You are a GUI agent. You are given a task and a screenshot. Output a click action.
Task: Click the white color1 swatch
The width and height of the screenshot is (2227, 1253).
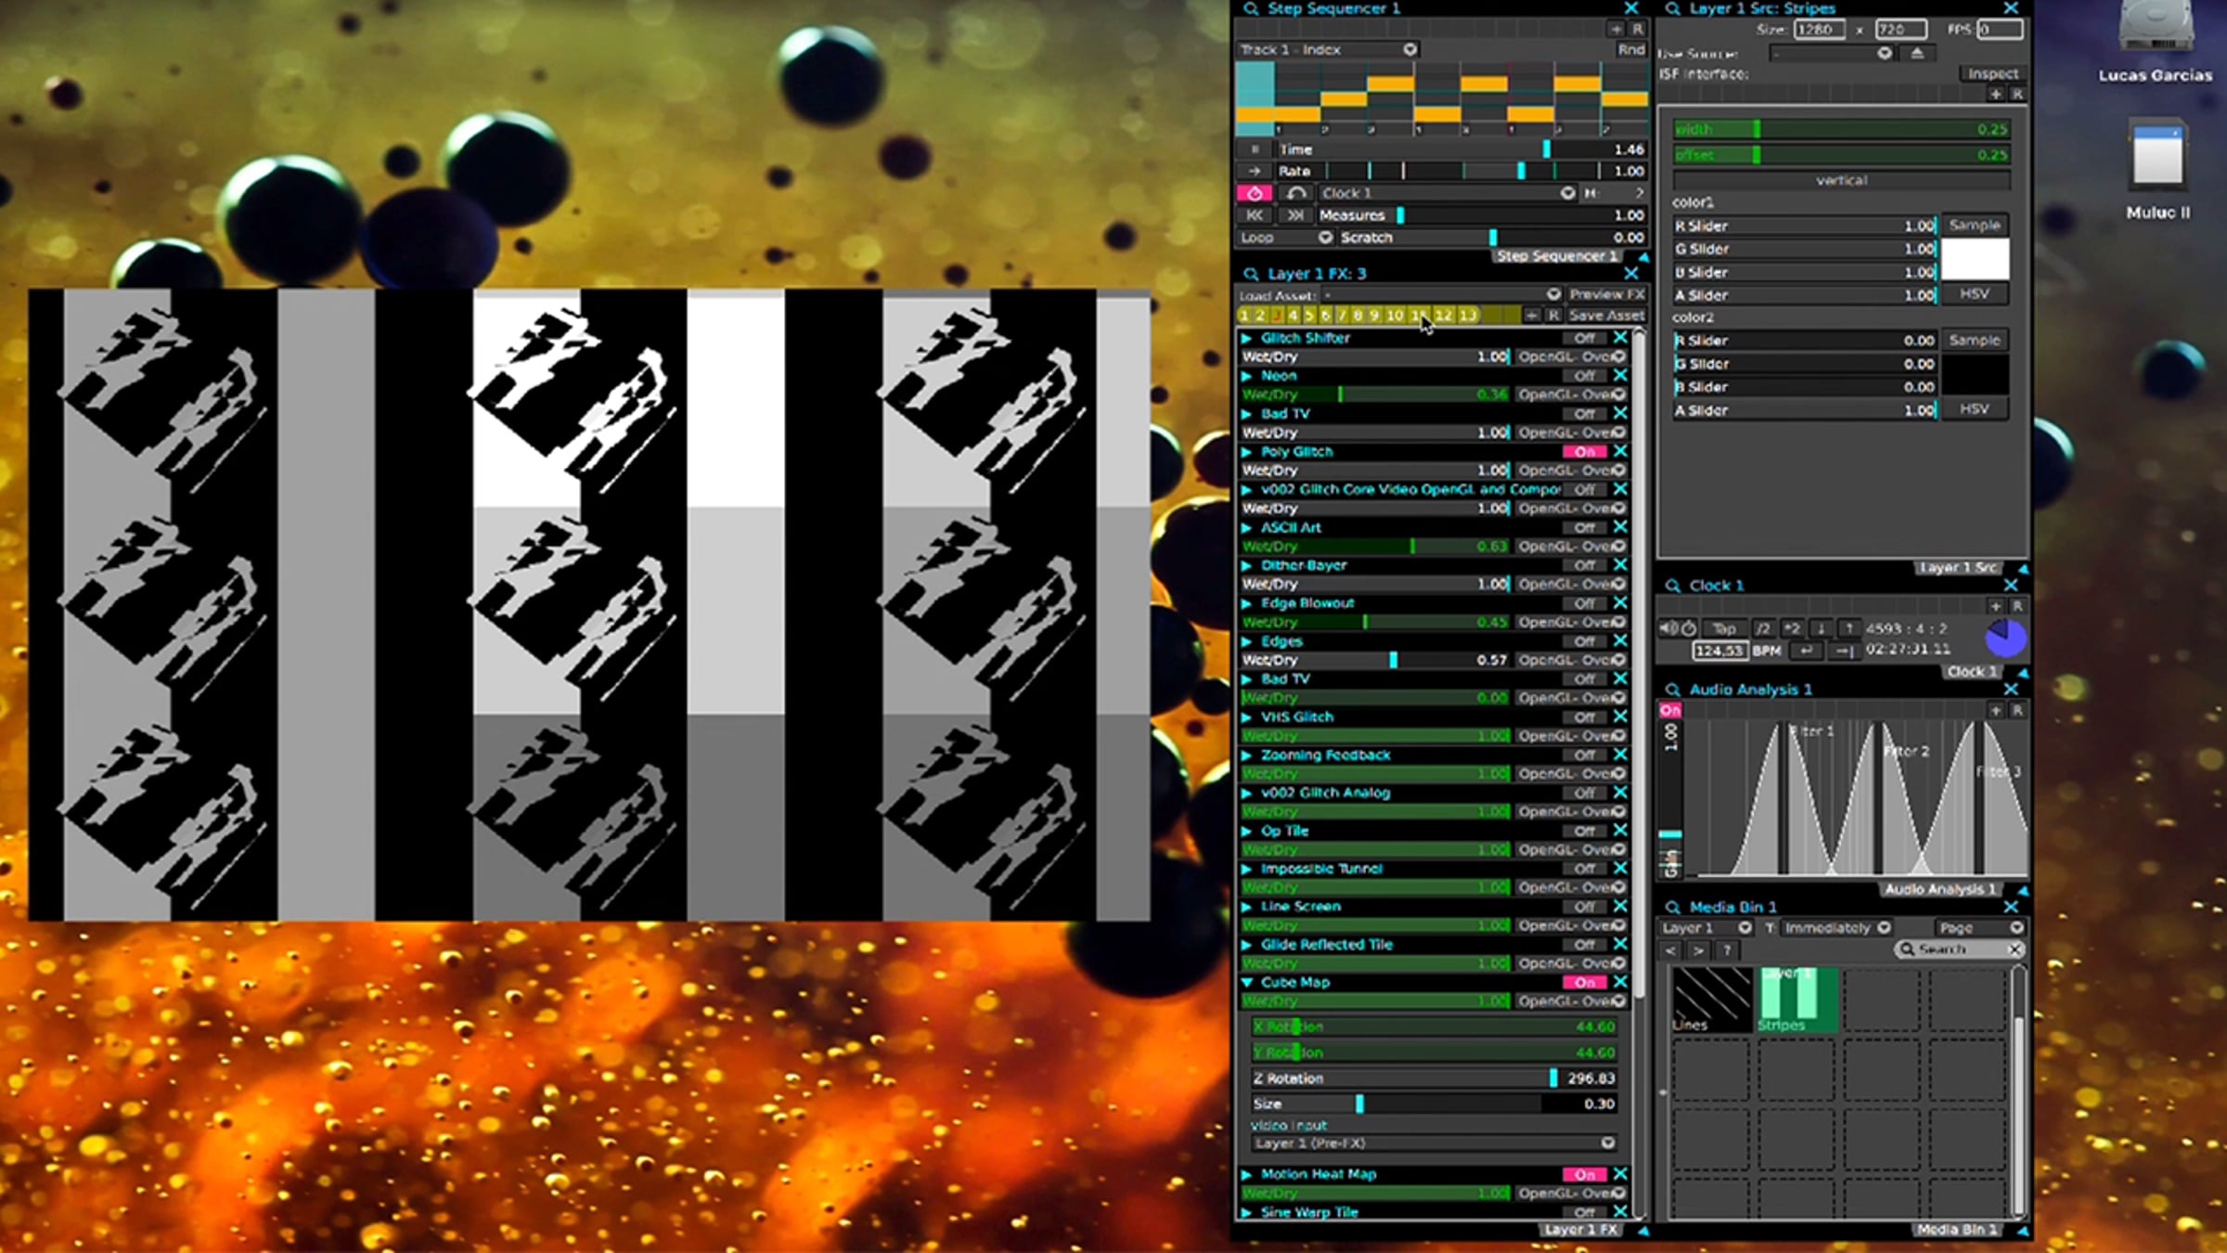(1975, 260)
